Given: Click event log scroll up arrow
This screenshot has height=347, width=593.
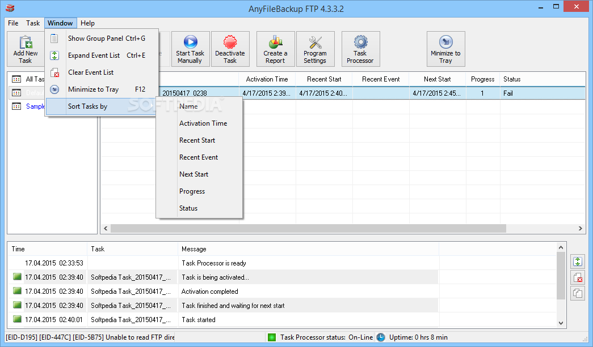Looking at the screenshot, I should [x=561, y=247].
